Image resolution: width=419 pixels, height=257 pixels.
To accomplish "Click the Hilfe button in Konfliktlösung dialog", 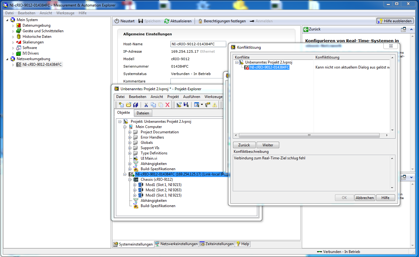I will pyautogui.click(x=385, y=198).
